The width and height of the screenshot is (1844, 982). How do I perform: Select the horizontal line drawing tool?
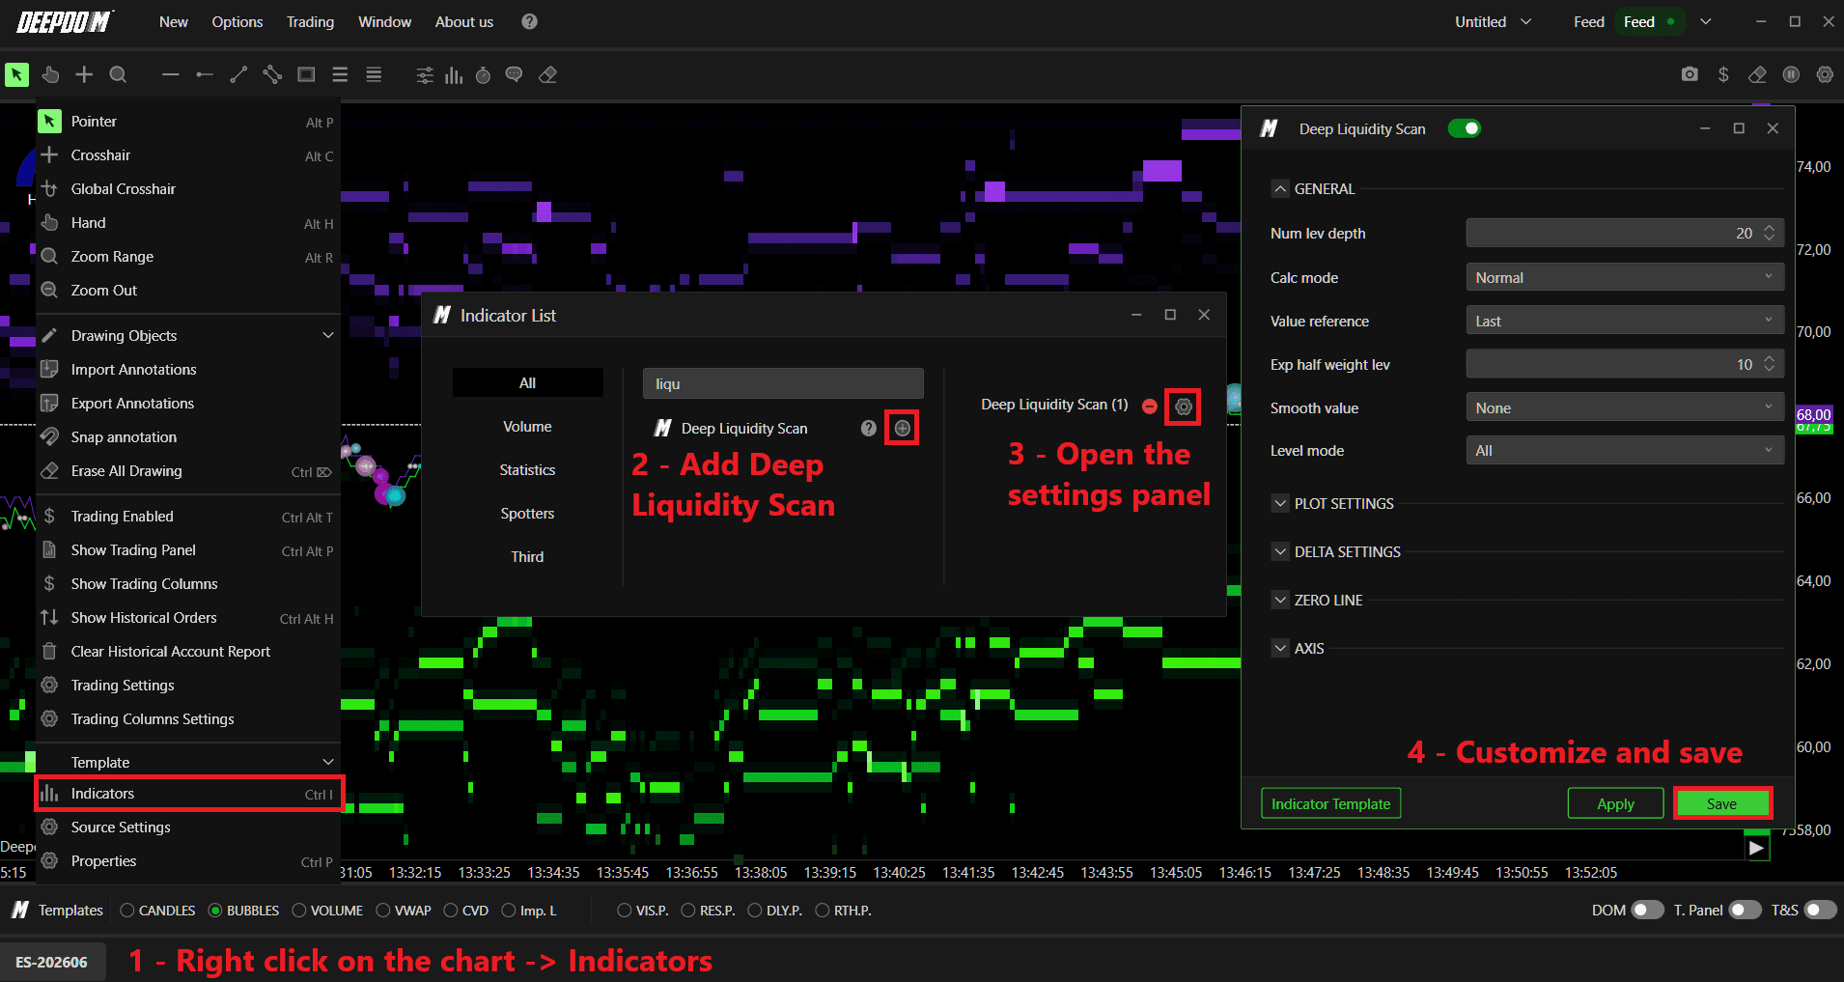point(171,74)
